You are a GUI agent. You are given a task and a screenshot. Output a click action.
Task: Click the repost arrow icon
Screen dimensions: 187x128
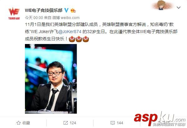click(x=65, y=123)
